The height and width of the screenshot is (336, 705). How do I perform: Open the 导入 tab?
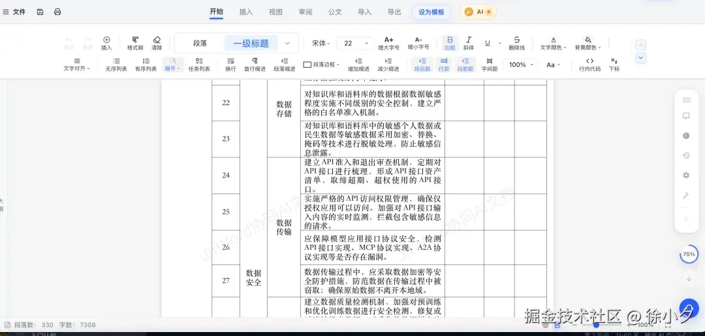(x=365, y=12)
